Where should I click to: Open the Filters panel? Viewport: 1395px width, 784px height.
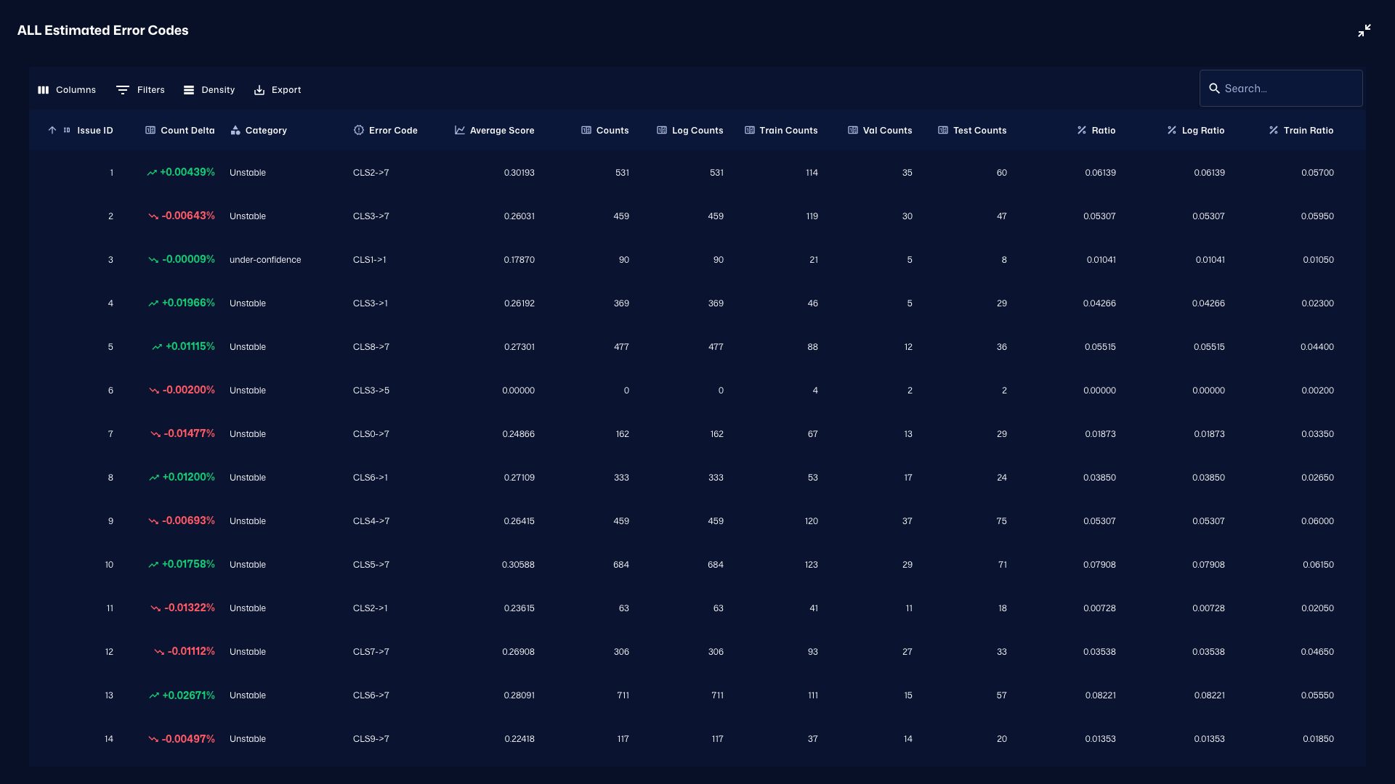coord(140,89)
